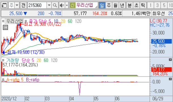The width and height of the screenshot is (173, 102).
Task: Click the change percent -0.78%
Action: pos(55,14)
